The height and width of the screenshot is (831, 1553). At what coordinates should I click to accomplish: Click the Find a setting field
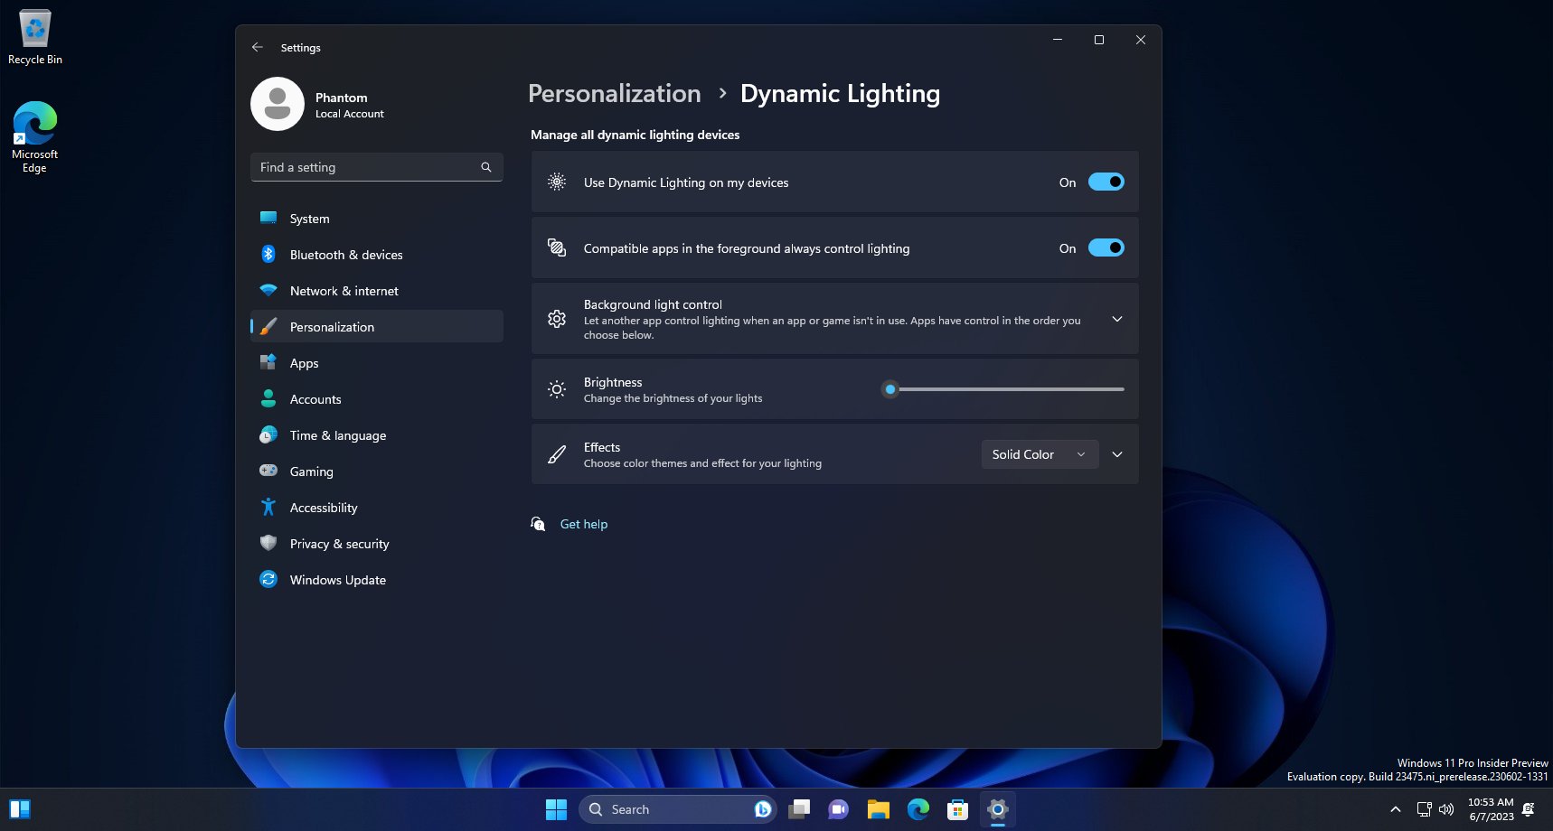(377, 167)
